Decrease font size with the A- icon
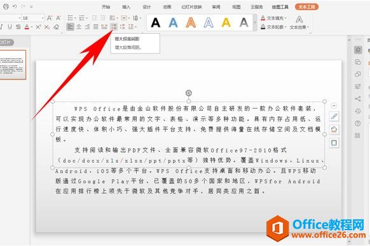The height and width of the screenshot is (246, 370). [x=58, y=18]
